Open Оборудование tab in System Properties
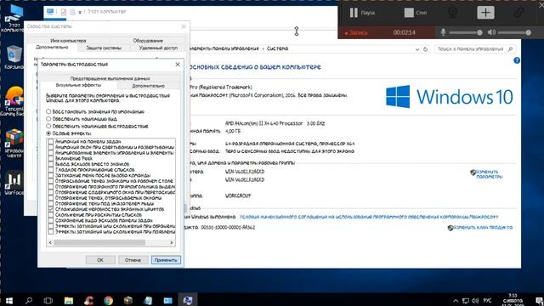544x306 pixels. tap(148, 41)
